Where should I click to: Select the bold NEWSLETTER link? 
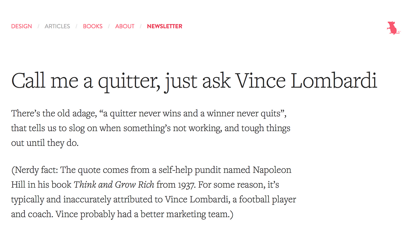pos(164,26)
